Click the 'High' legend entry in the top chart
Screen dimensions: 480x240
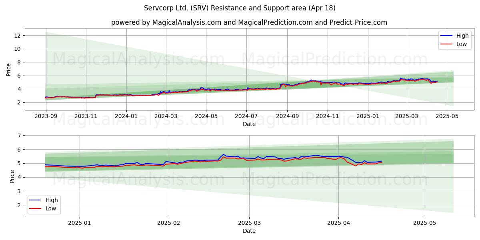tap(462, 36)
